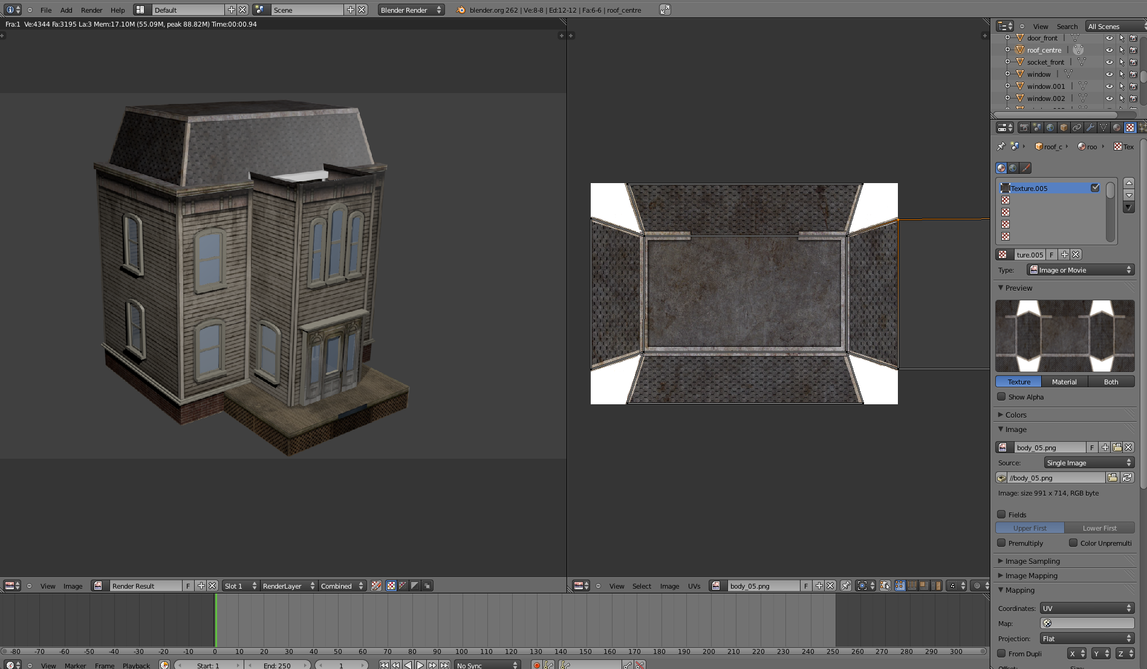Click the horizontal scrollbar below the timeline

(x=493, y=651)
